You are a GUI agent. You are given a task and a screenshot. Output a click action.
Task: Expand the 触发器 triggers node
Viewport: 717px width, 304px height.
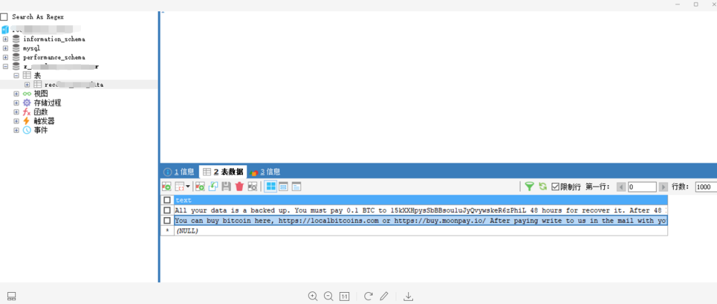coord(17,121)
